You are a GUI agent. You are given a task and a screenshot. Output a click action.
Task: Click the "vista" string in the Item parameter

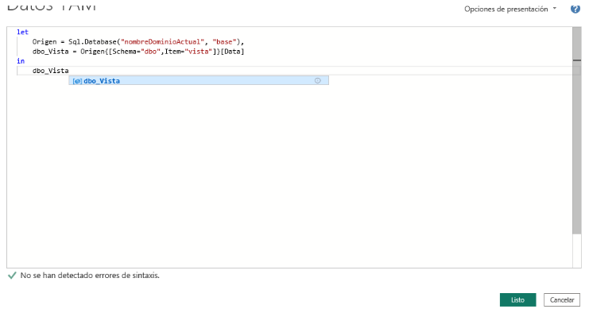[198, 52]
